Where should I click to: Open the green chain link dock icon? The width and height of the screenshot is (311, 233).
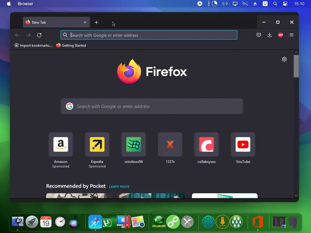pyautogui.click(x=173, y=222)
